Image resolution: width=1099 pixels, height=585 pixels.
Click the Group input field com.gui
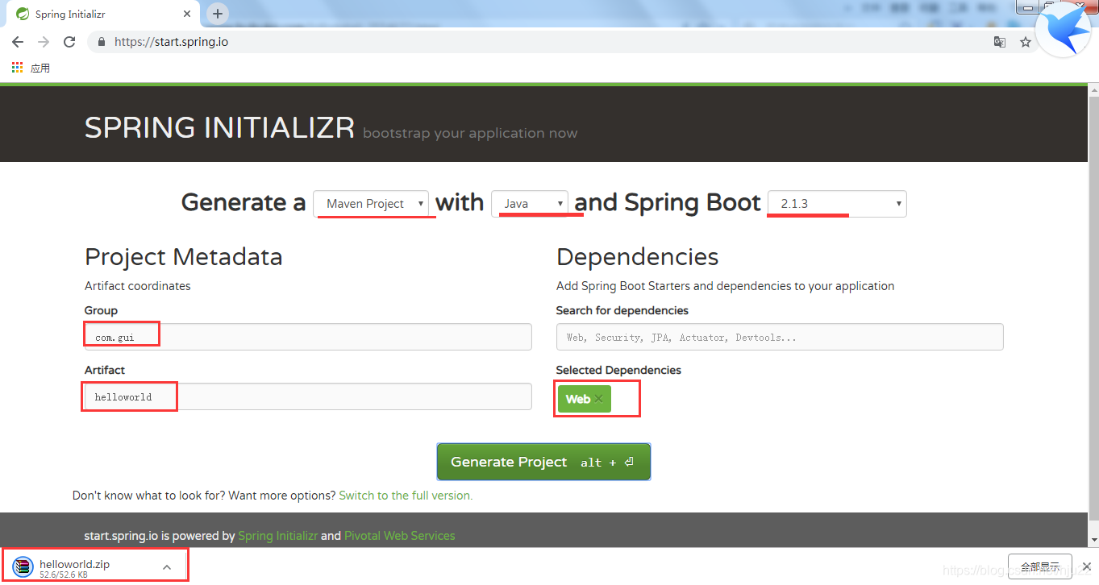[308, 337]
